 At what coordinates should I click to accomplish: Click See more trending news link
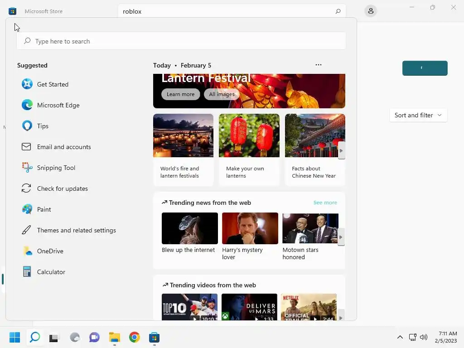(325, 203)
